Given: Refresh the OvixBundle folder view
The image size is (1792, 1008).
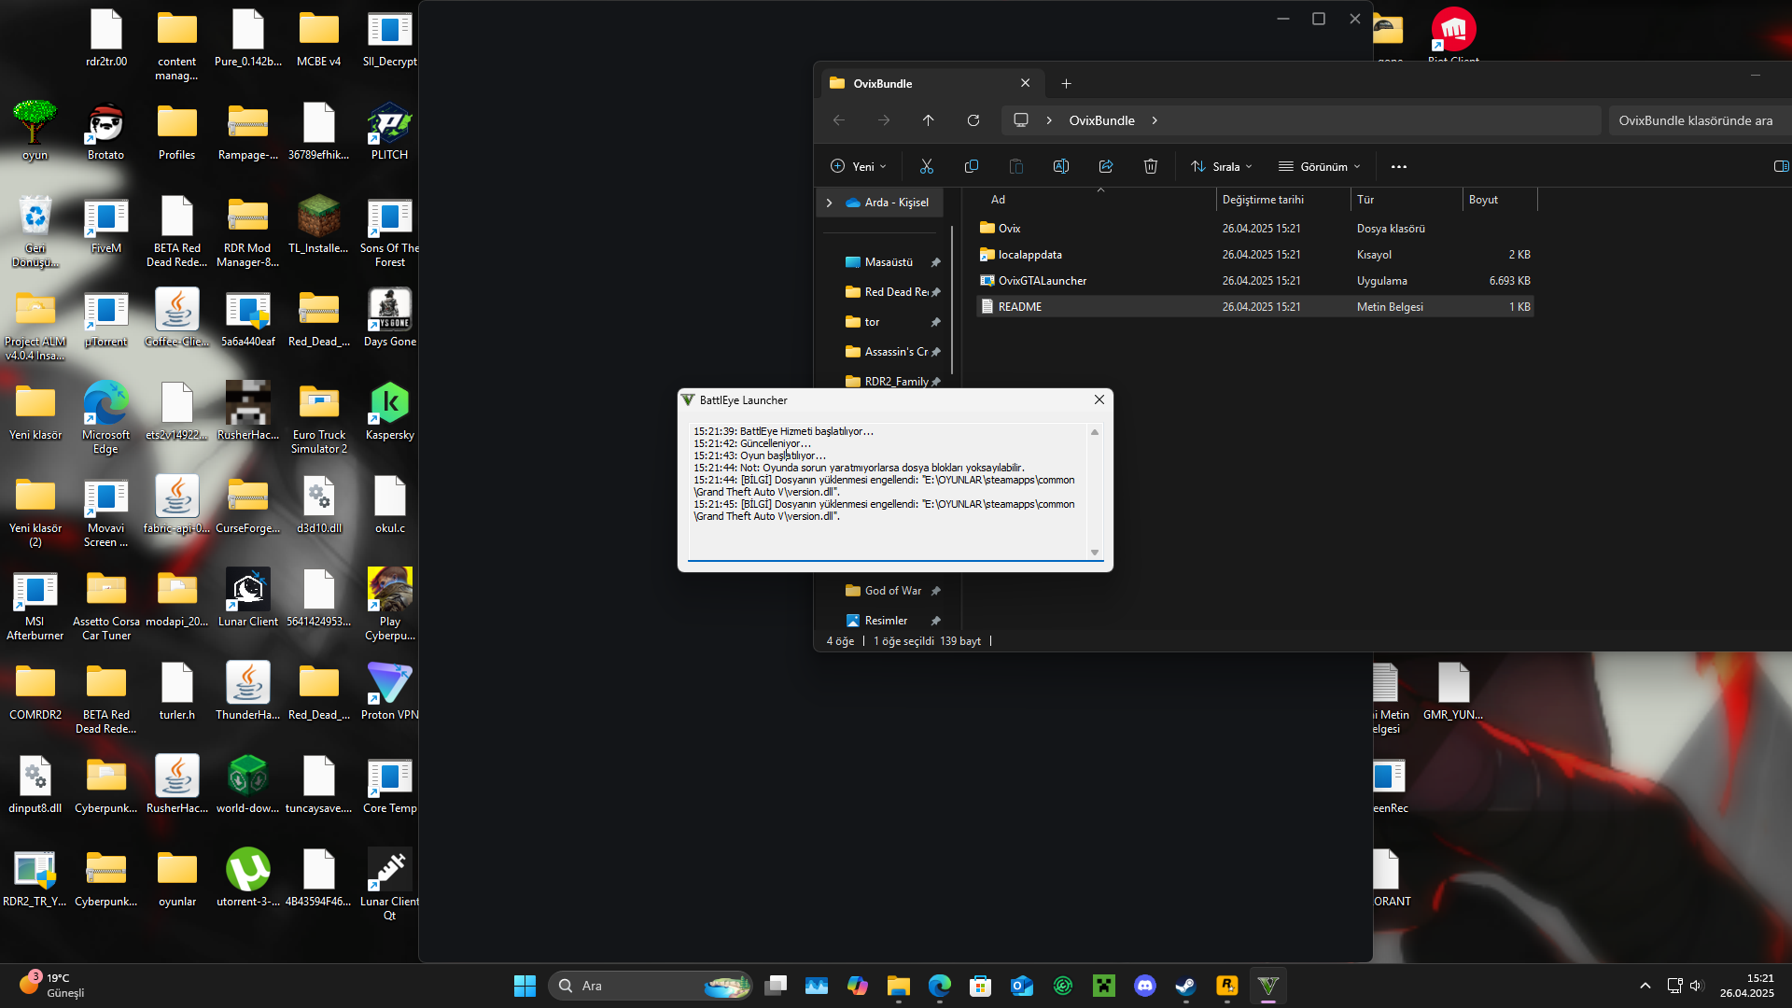Looking at the screenshot, I should 973,120.
